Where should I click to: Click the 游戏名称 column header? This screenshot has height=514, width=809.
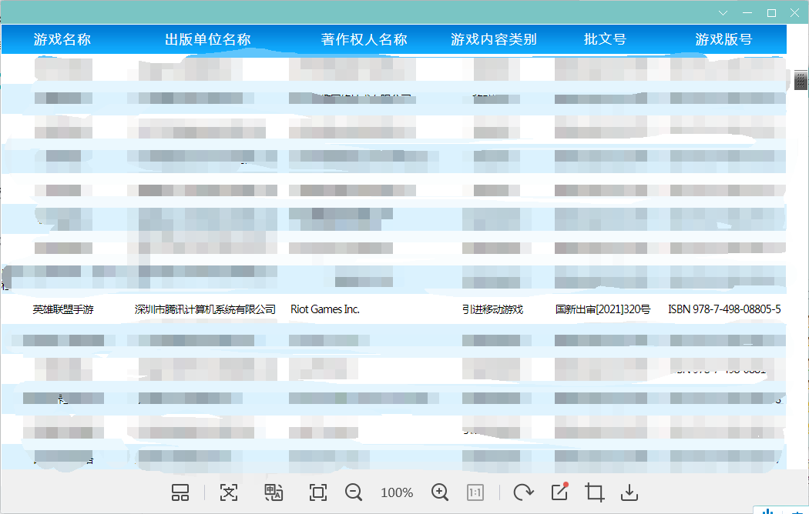click(62, 40)
